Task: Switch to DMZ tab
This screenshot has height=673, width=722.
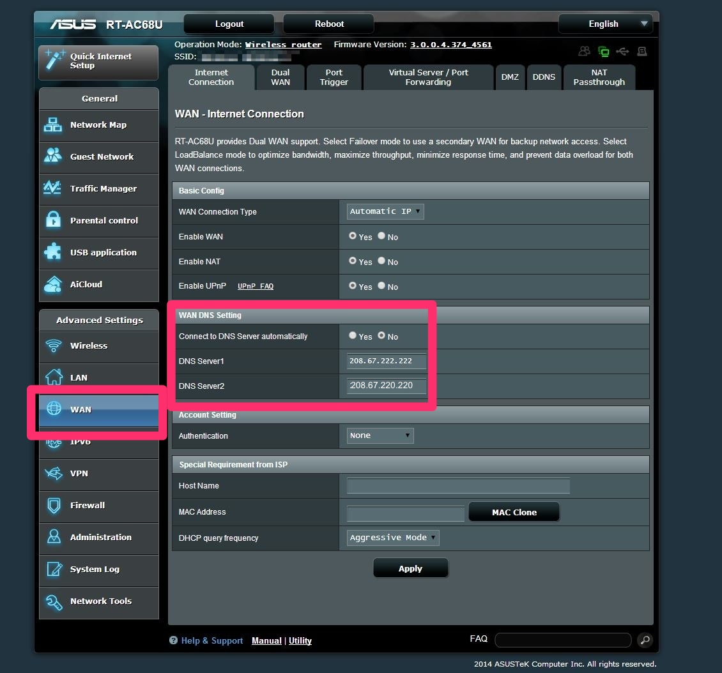Action: (x=510, y=77)
